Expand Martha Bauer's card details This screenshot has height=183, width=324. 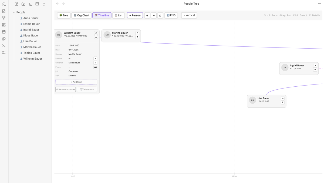[137, 37]
